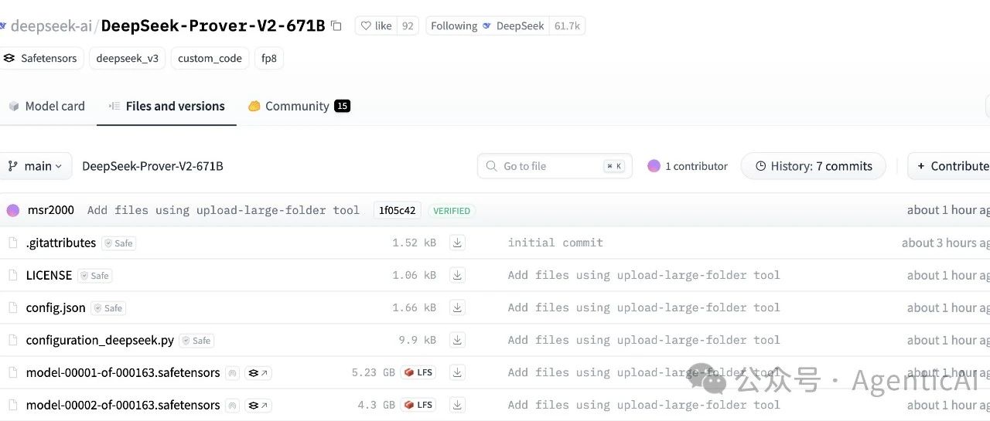The image size is (990, 421).
Task: Download model-00002-of-000163.safetensors
Action: coord(458,405)
